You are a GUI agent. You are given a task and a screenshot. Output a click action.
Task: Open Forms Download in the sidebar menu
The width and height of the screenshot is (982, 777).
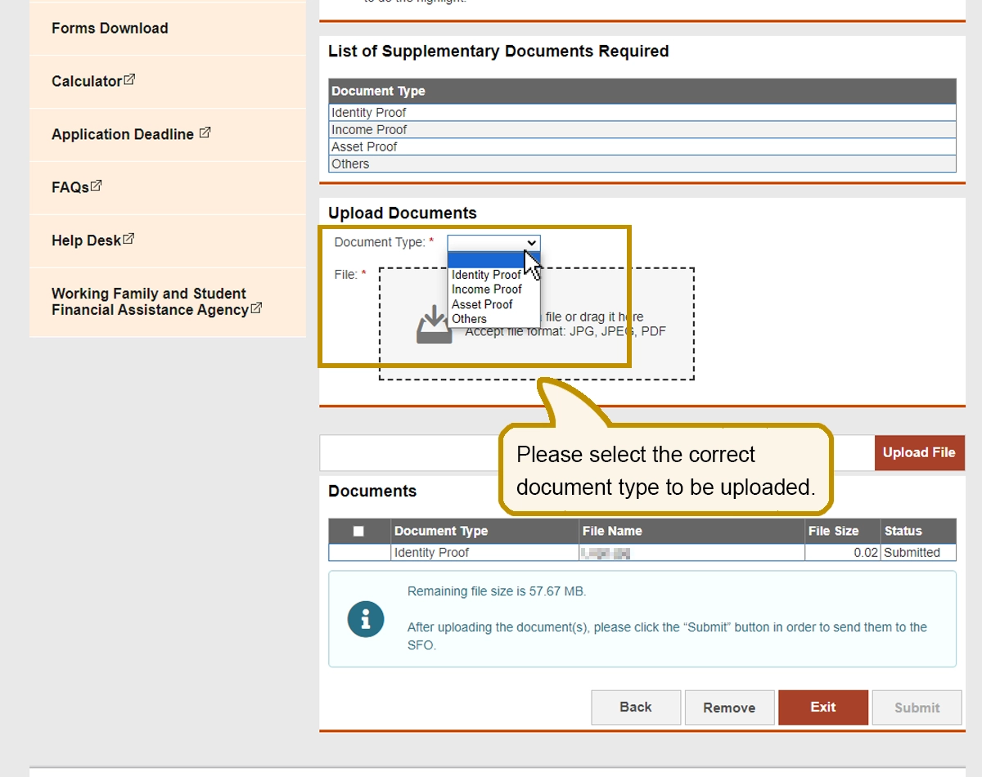coord(110,28)
